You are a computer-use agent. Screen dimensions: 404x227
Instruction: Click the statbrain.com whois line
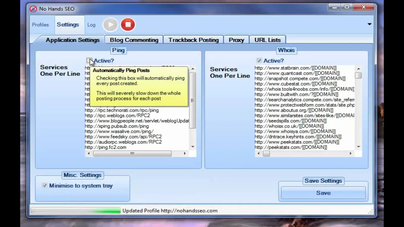[295, 68]
